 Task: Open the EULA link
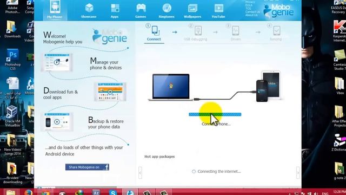coord(249,5)
